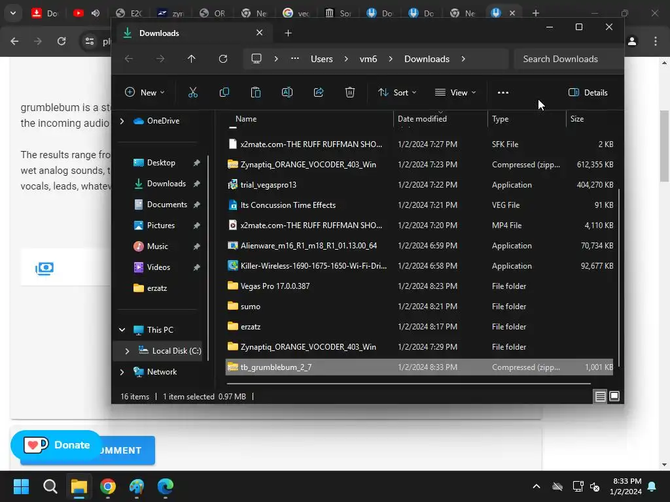Open the See more three-dots menu
The width and height of the screenshot is (670, 502).
tap(503, 92)
